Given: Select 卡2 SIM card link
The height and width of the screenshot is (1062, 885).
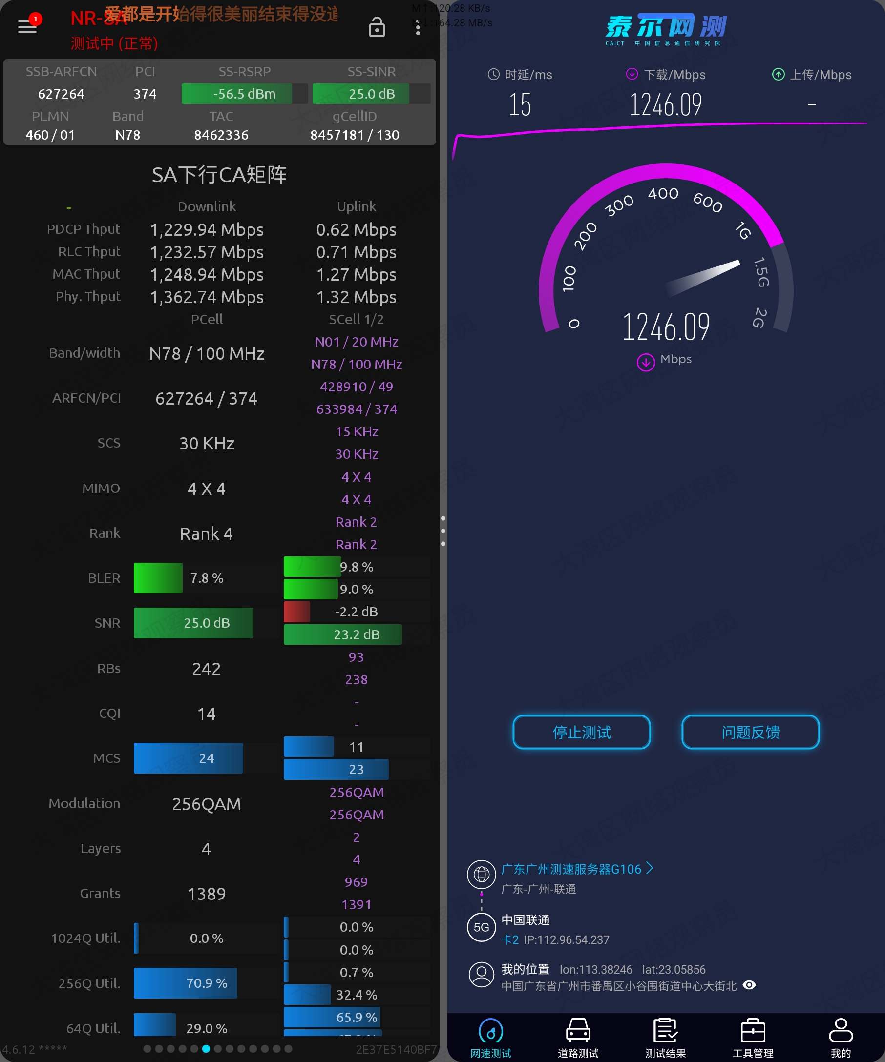Looking at the screenshot, I should [x=509, y=939].
